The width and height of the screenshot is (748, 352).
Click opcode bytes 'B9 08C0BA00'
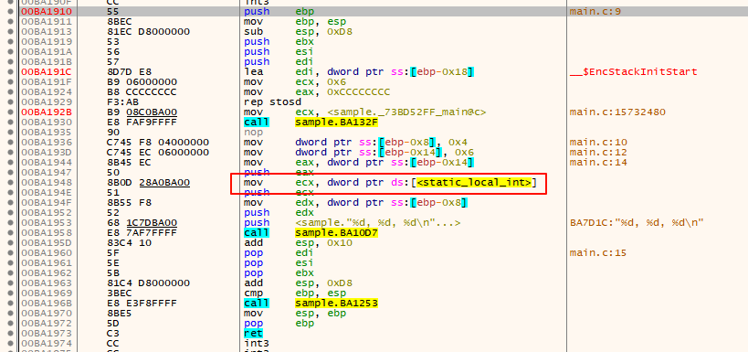click(x=142, y=112)
